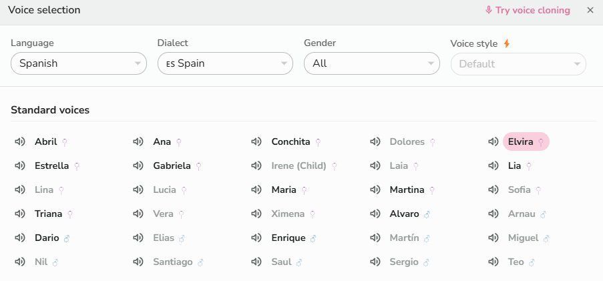This screenshot has width=603, height=281.
Task: Open Try voice cloning link
Action: (x=528, y=11)
